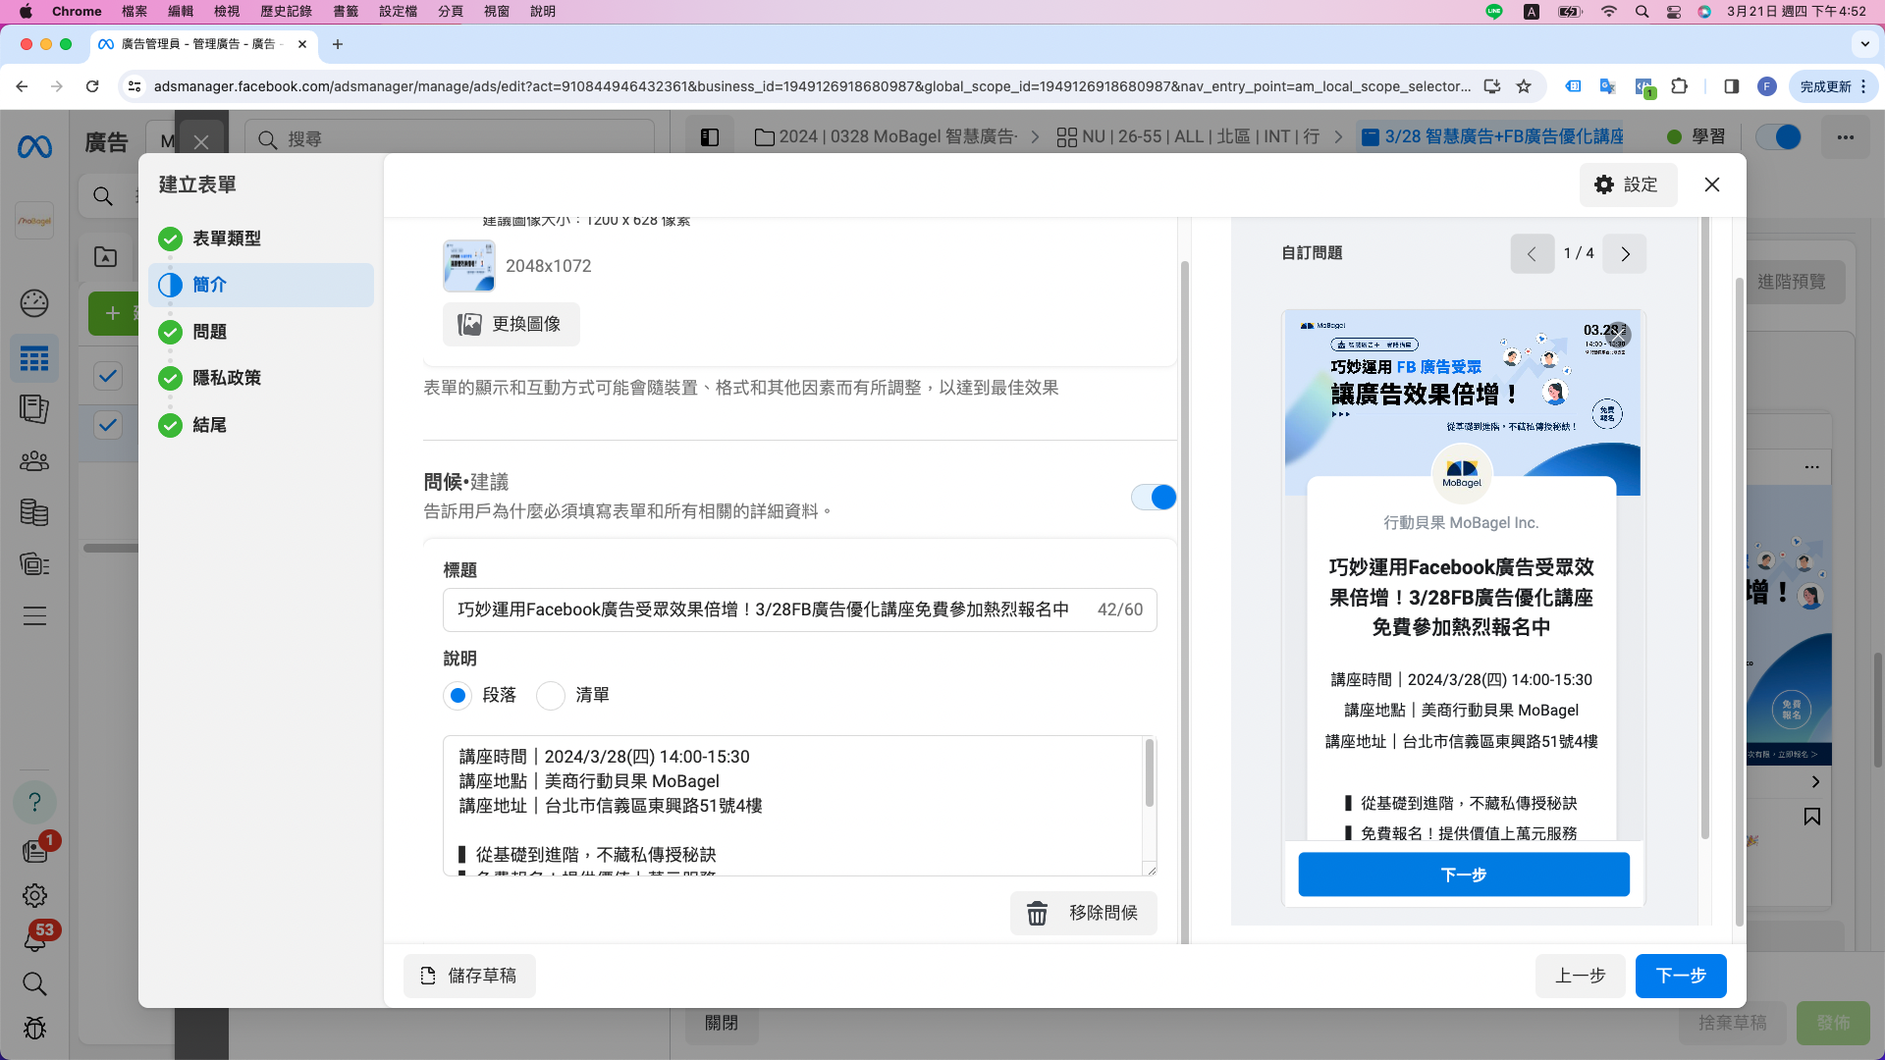The image size is (1885, 1060).
Task: Click the preview panel vertical scrollbar
Action: 1705,530
